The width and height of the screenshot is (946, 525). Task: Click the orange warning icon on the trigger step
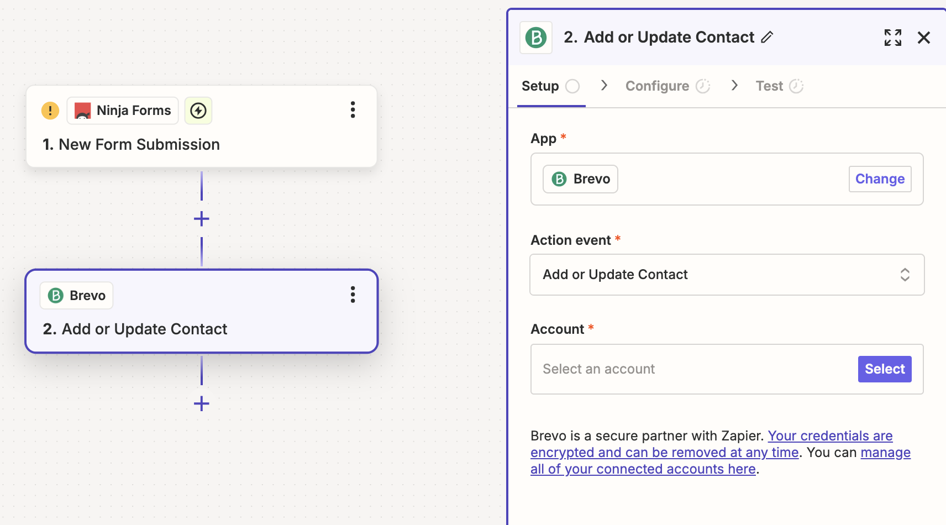(50, 111)
